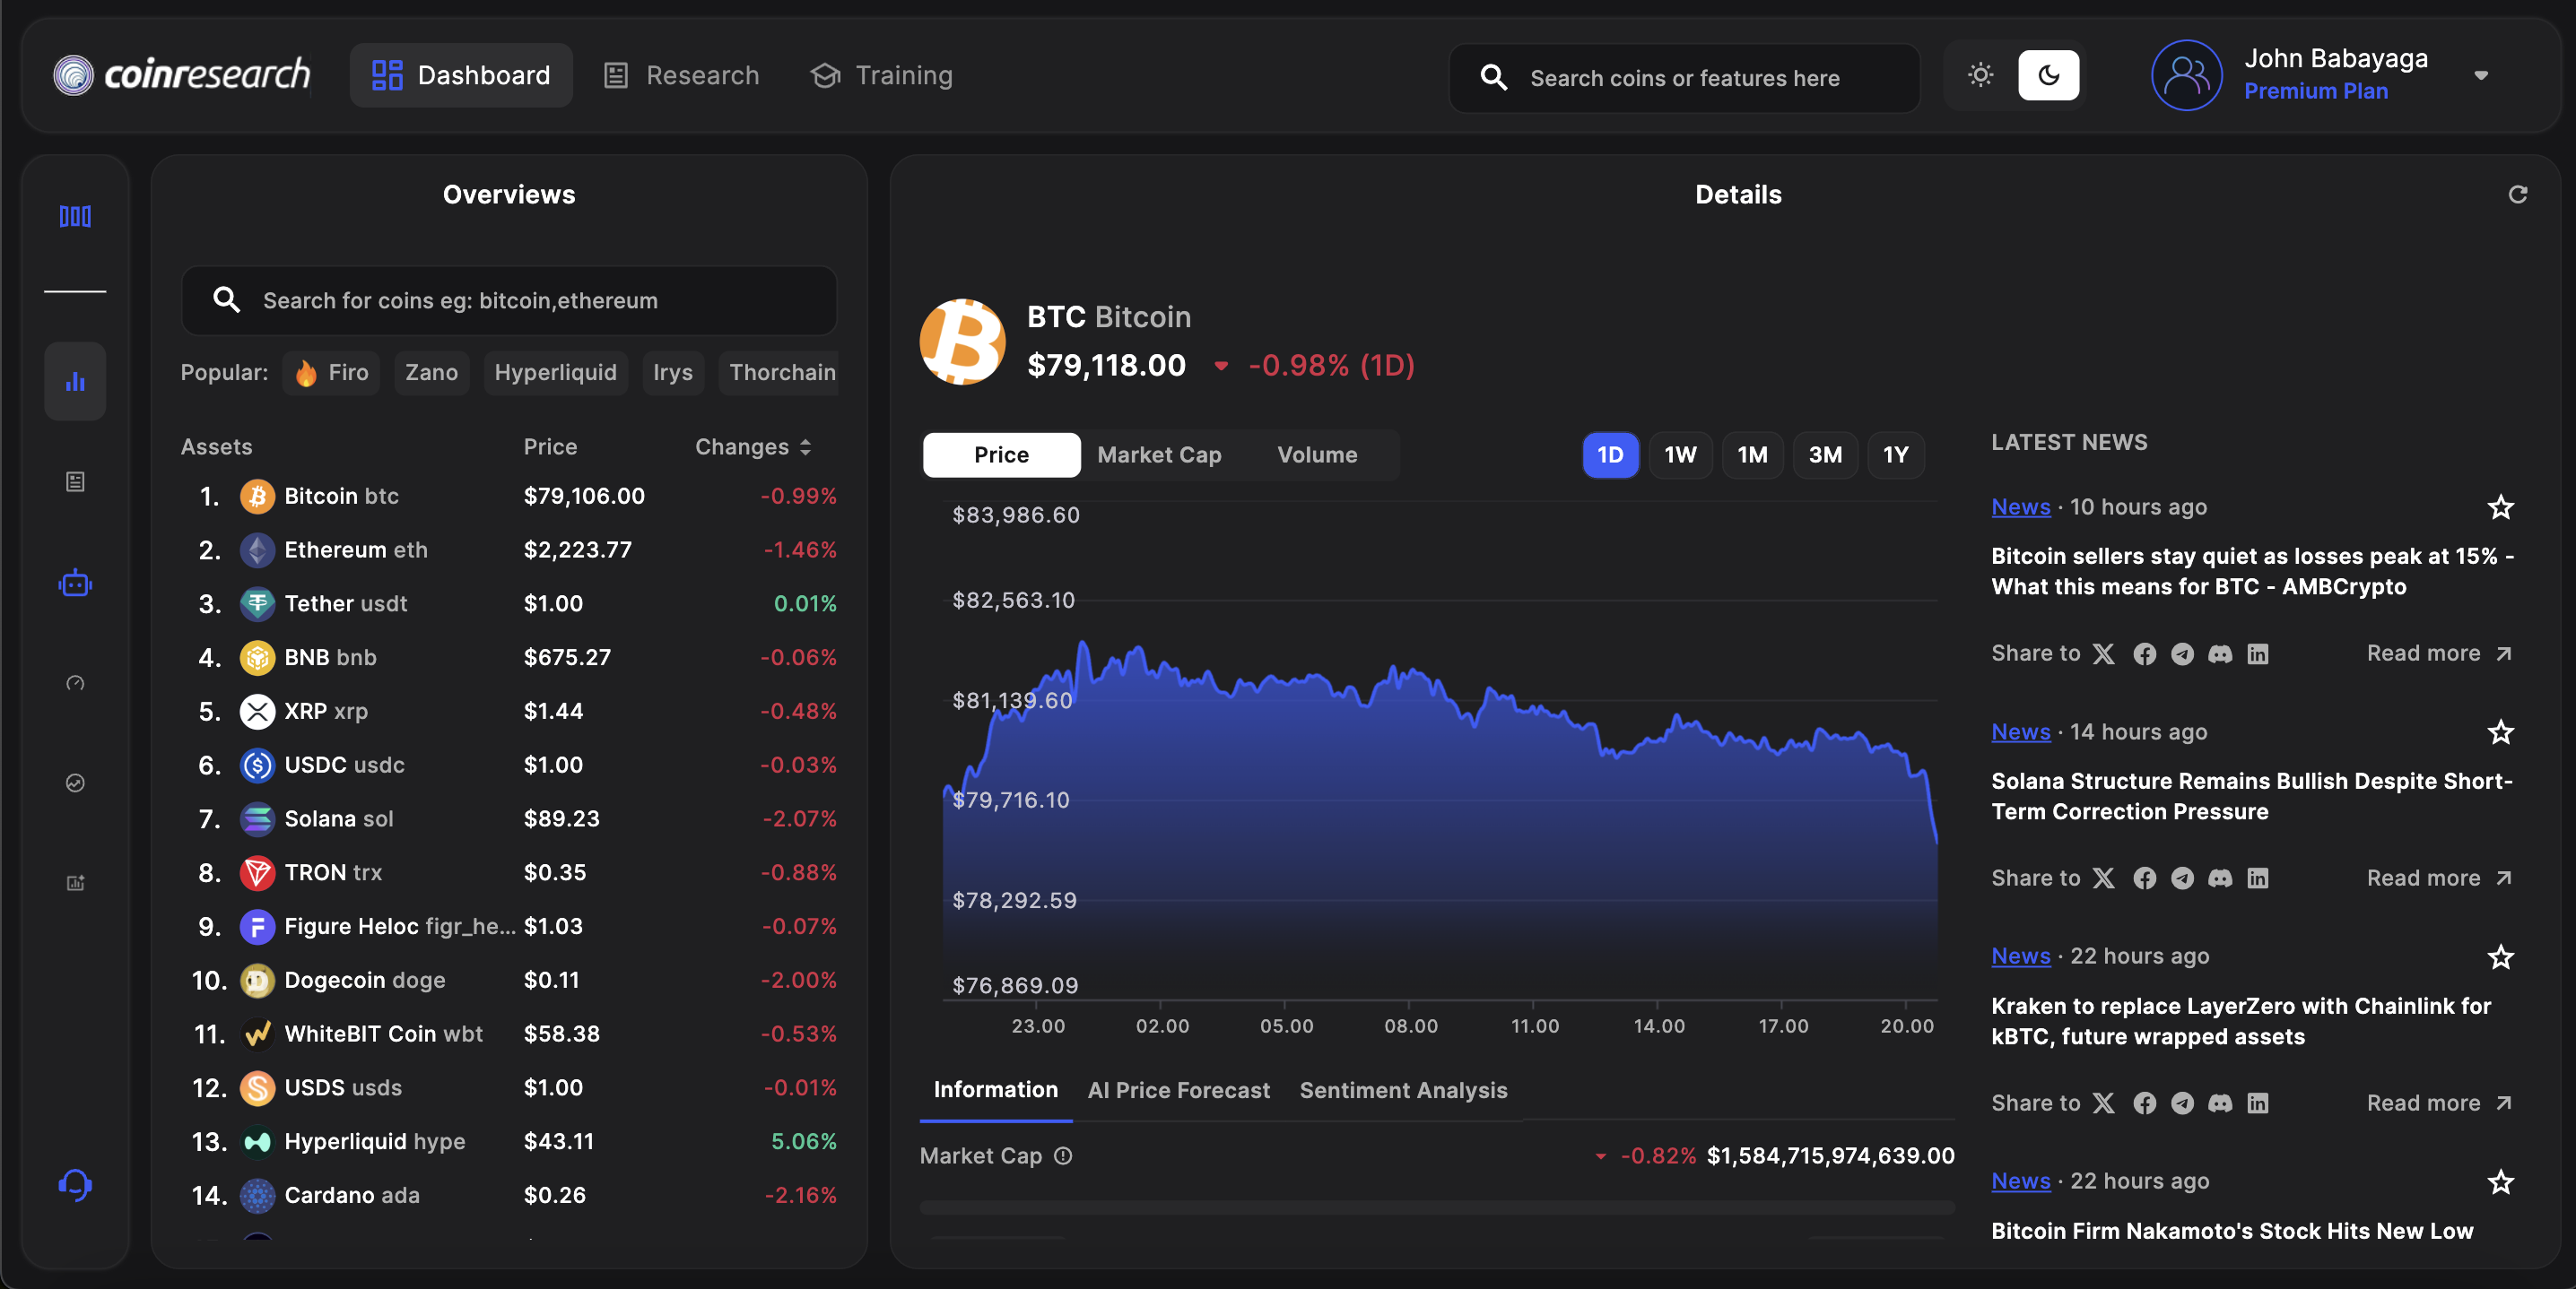Select the bar chart sidebar icon

click(75, 381)
